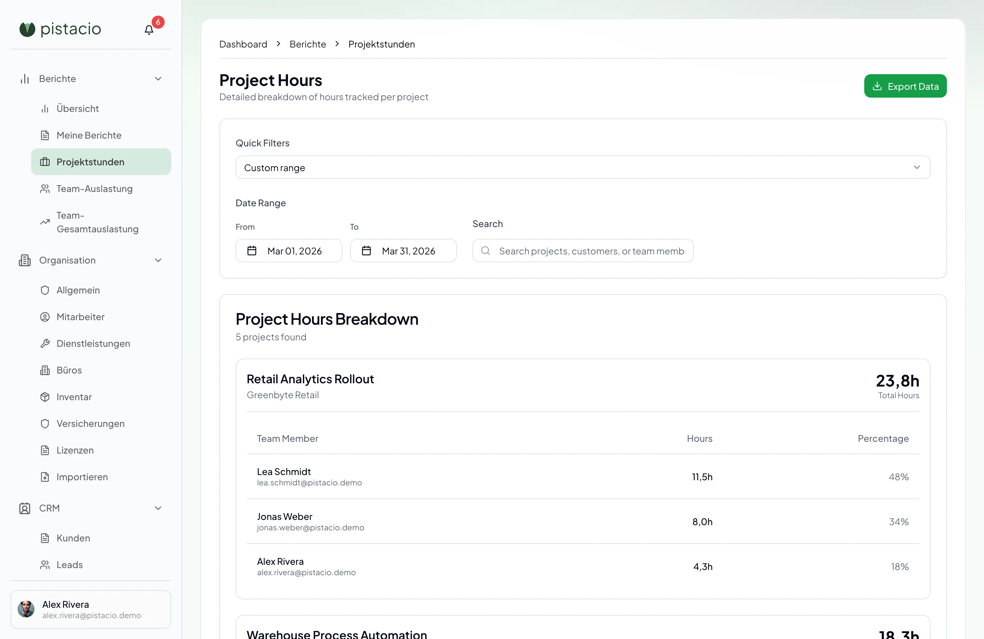
Task: Click the Allgemein shield icon
Action: coord(45,290)
